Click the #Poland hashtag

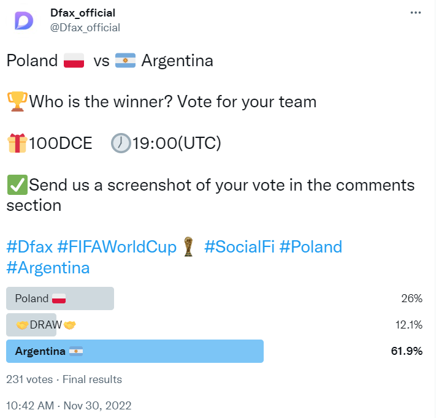coord(310,247)
